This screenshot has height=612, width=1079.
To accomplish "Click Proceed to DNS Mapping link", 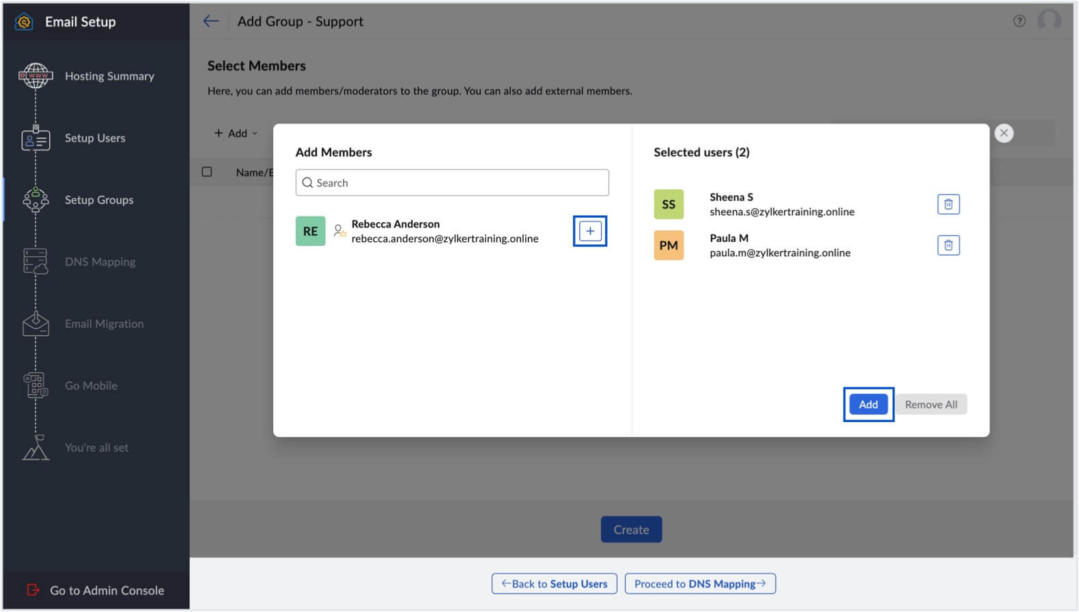I will pos(700,584).
